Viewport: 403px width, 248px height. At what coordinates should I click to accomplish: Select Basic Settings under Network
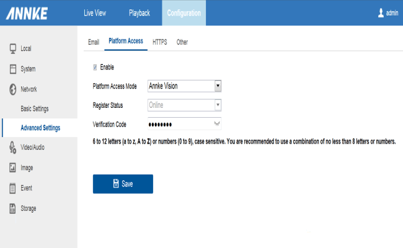35,108
